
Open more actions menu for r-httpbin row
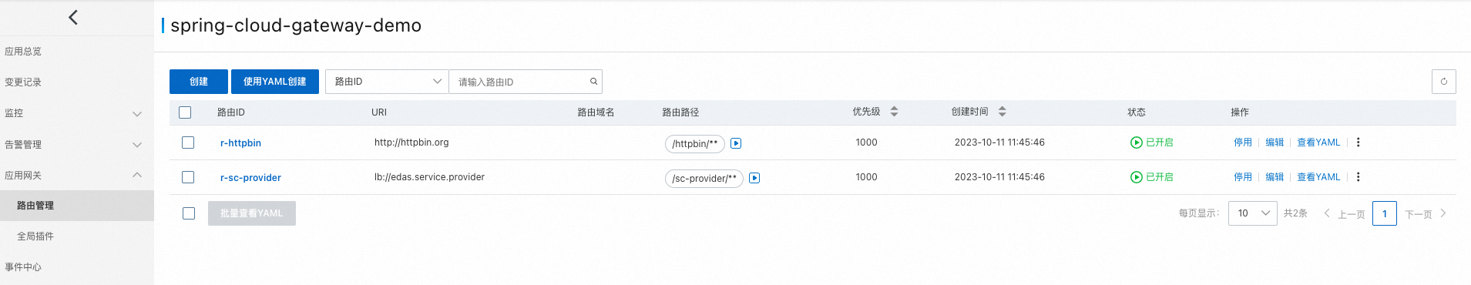click(1358, 142)
